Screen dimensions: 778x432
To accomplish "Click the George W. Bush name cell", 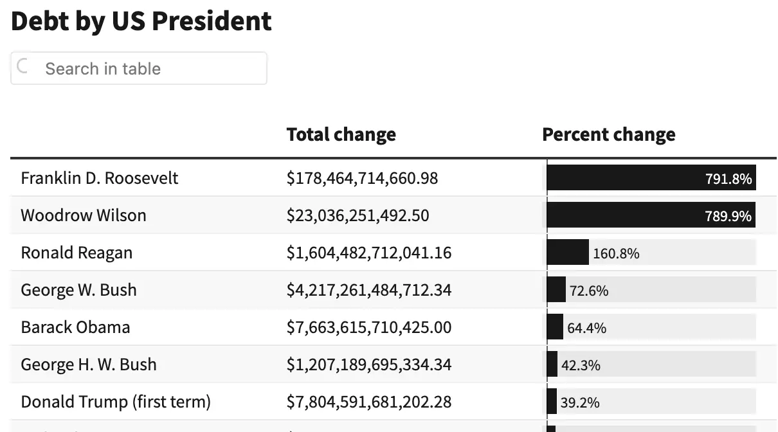I will [x=78, y=290].
